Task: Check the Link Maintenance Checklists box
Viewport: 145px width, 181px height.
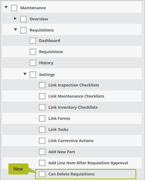Action: point(42,96)
